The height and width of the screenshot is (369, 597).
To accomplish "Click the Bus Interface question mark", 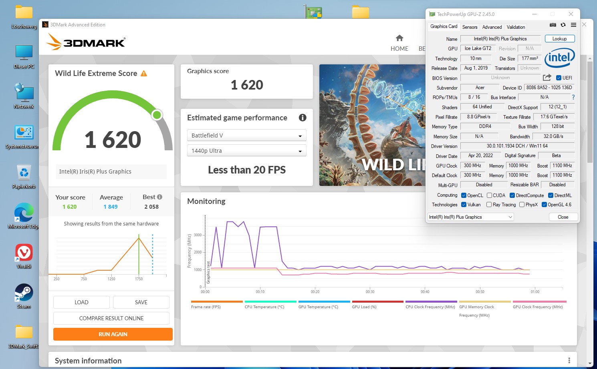I will pyautogui.click(x=573, y=97).
